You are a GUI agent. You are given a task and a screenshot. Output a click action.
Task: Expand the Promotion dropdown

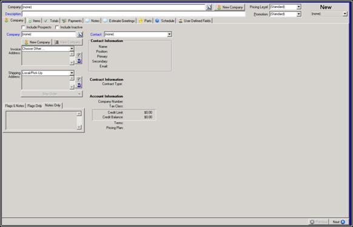(299, 14)
